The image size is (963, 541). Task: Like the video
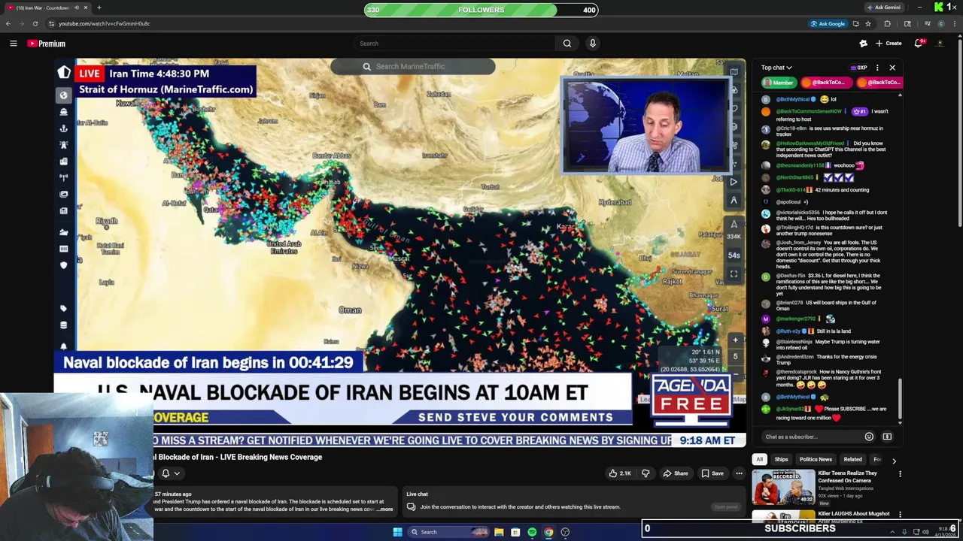tap(620, 473)
